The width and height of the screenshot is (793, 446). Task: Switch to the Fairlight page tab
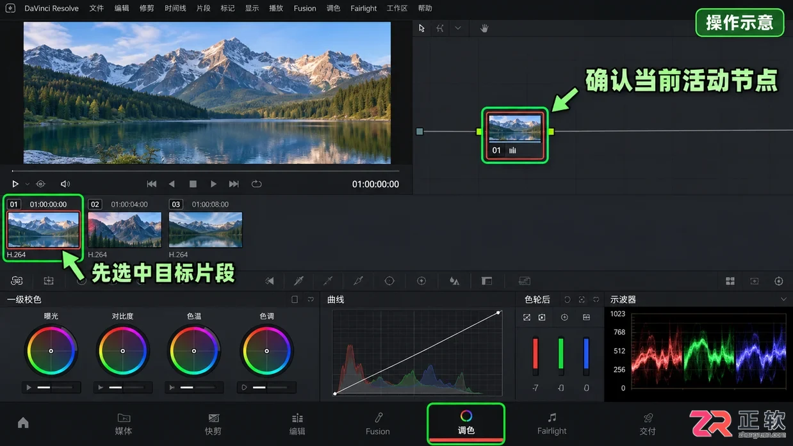click(552, 424)
